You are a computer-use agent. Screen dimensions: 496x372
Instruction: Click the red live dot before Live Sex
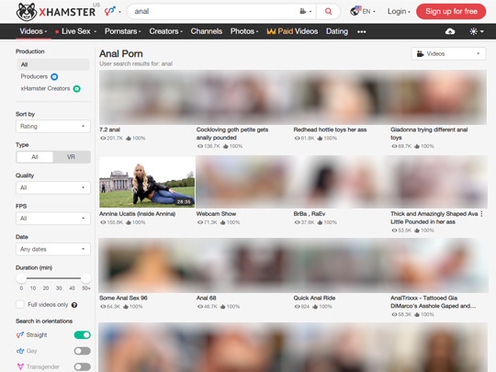coord(57,31)
